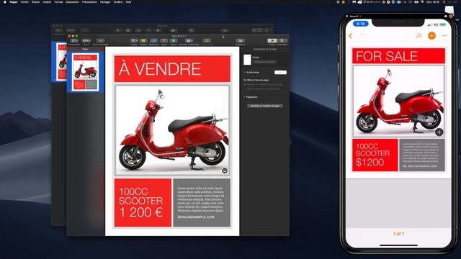The height and width of the screenshot is (259, 461).
Task: Insert a Tableau from the toolbar
Action: pos(143,41)
